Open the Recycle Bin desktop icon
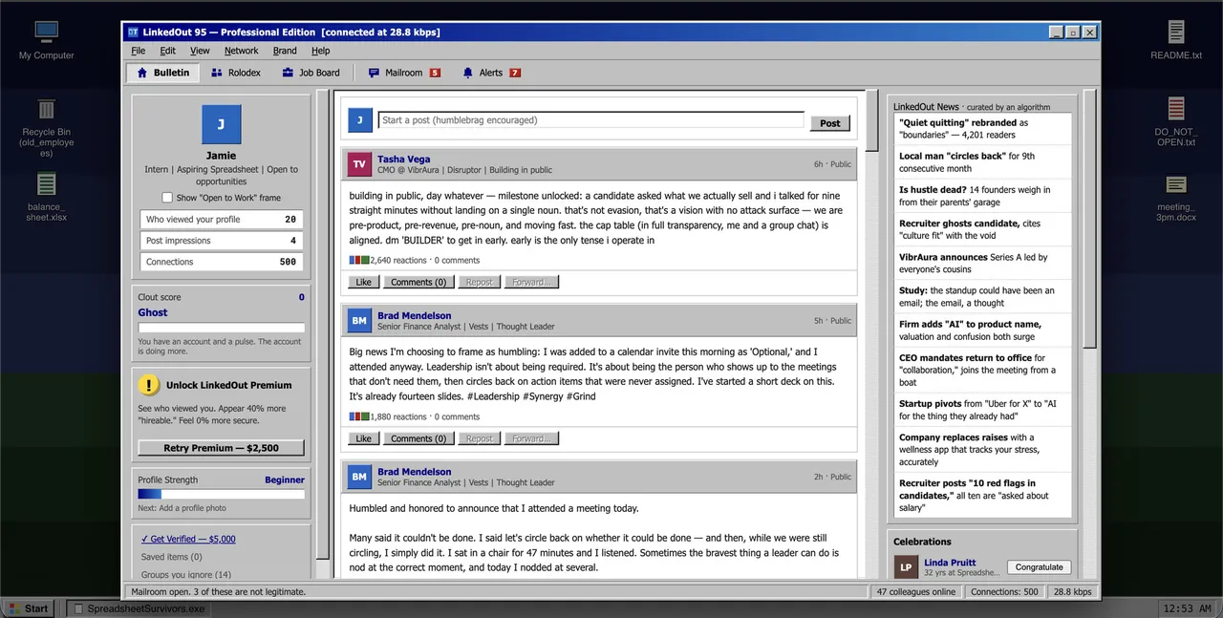1223x618 pixels. pos(46,110)
